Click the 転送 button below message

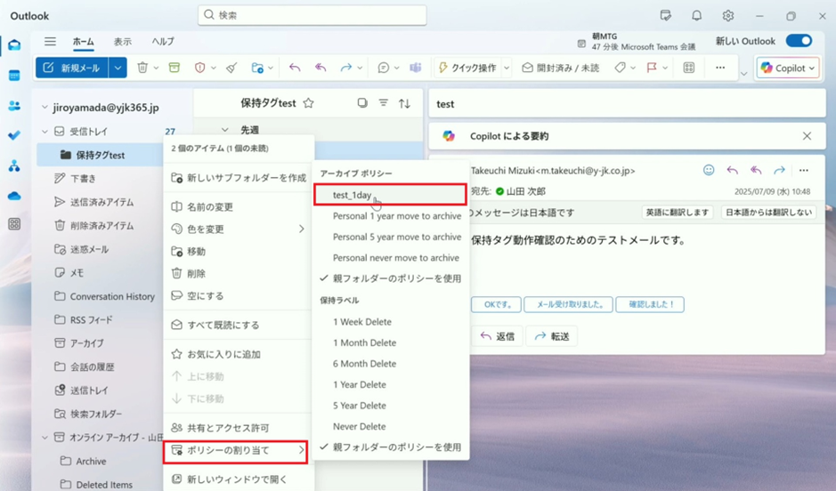pos(552,336)
